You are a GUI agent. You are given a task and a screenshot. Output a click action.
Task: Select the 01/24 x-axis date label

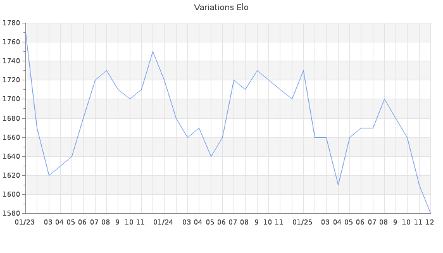pyautogui.click(x=163, y=222)
